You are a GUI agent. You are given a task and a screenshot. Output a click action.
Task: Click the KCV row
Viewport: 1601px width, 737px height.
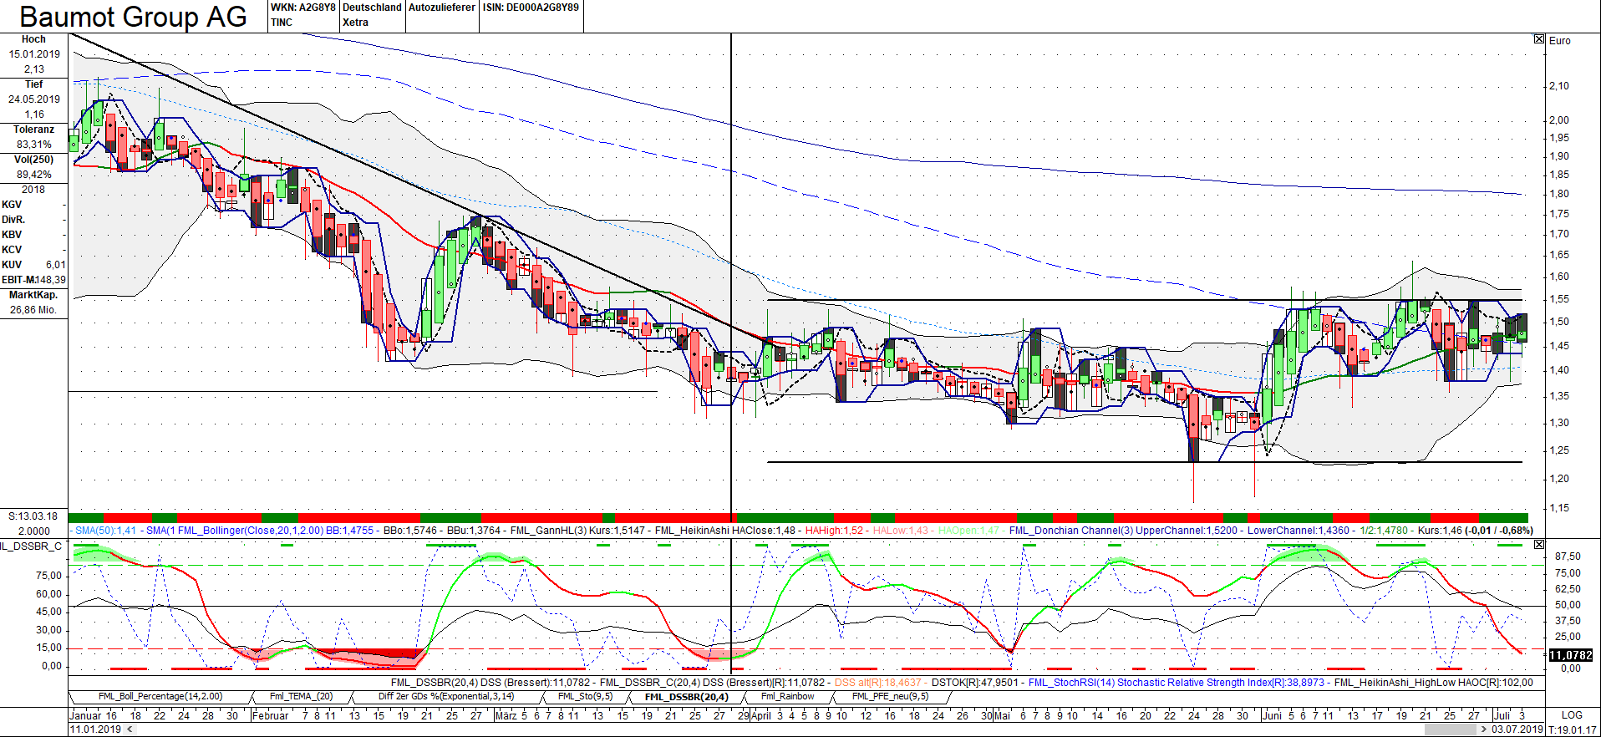(33, 250)
